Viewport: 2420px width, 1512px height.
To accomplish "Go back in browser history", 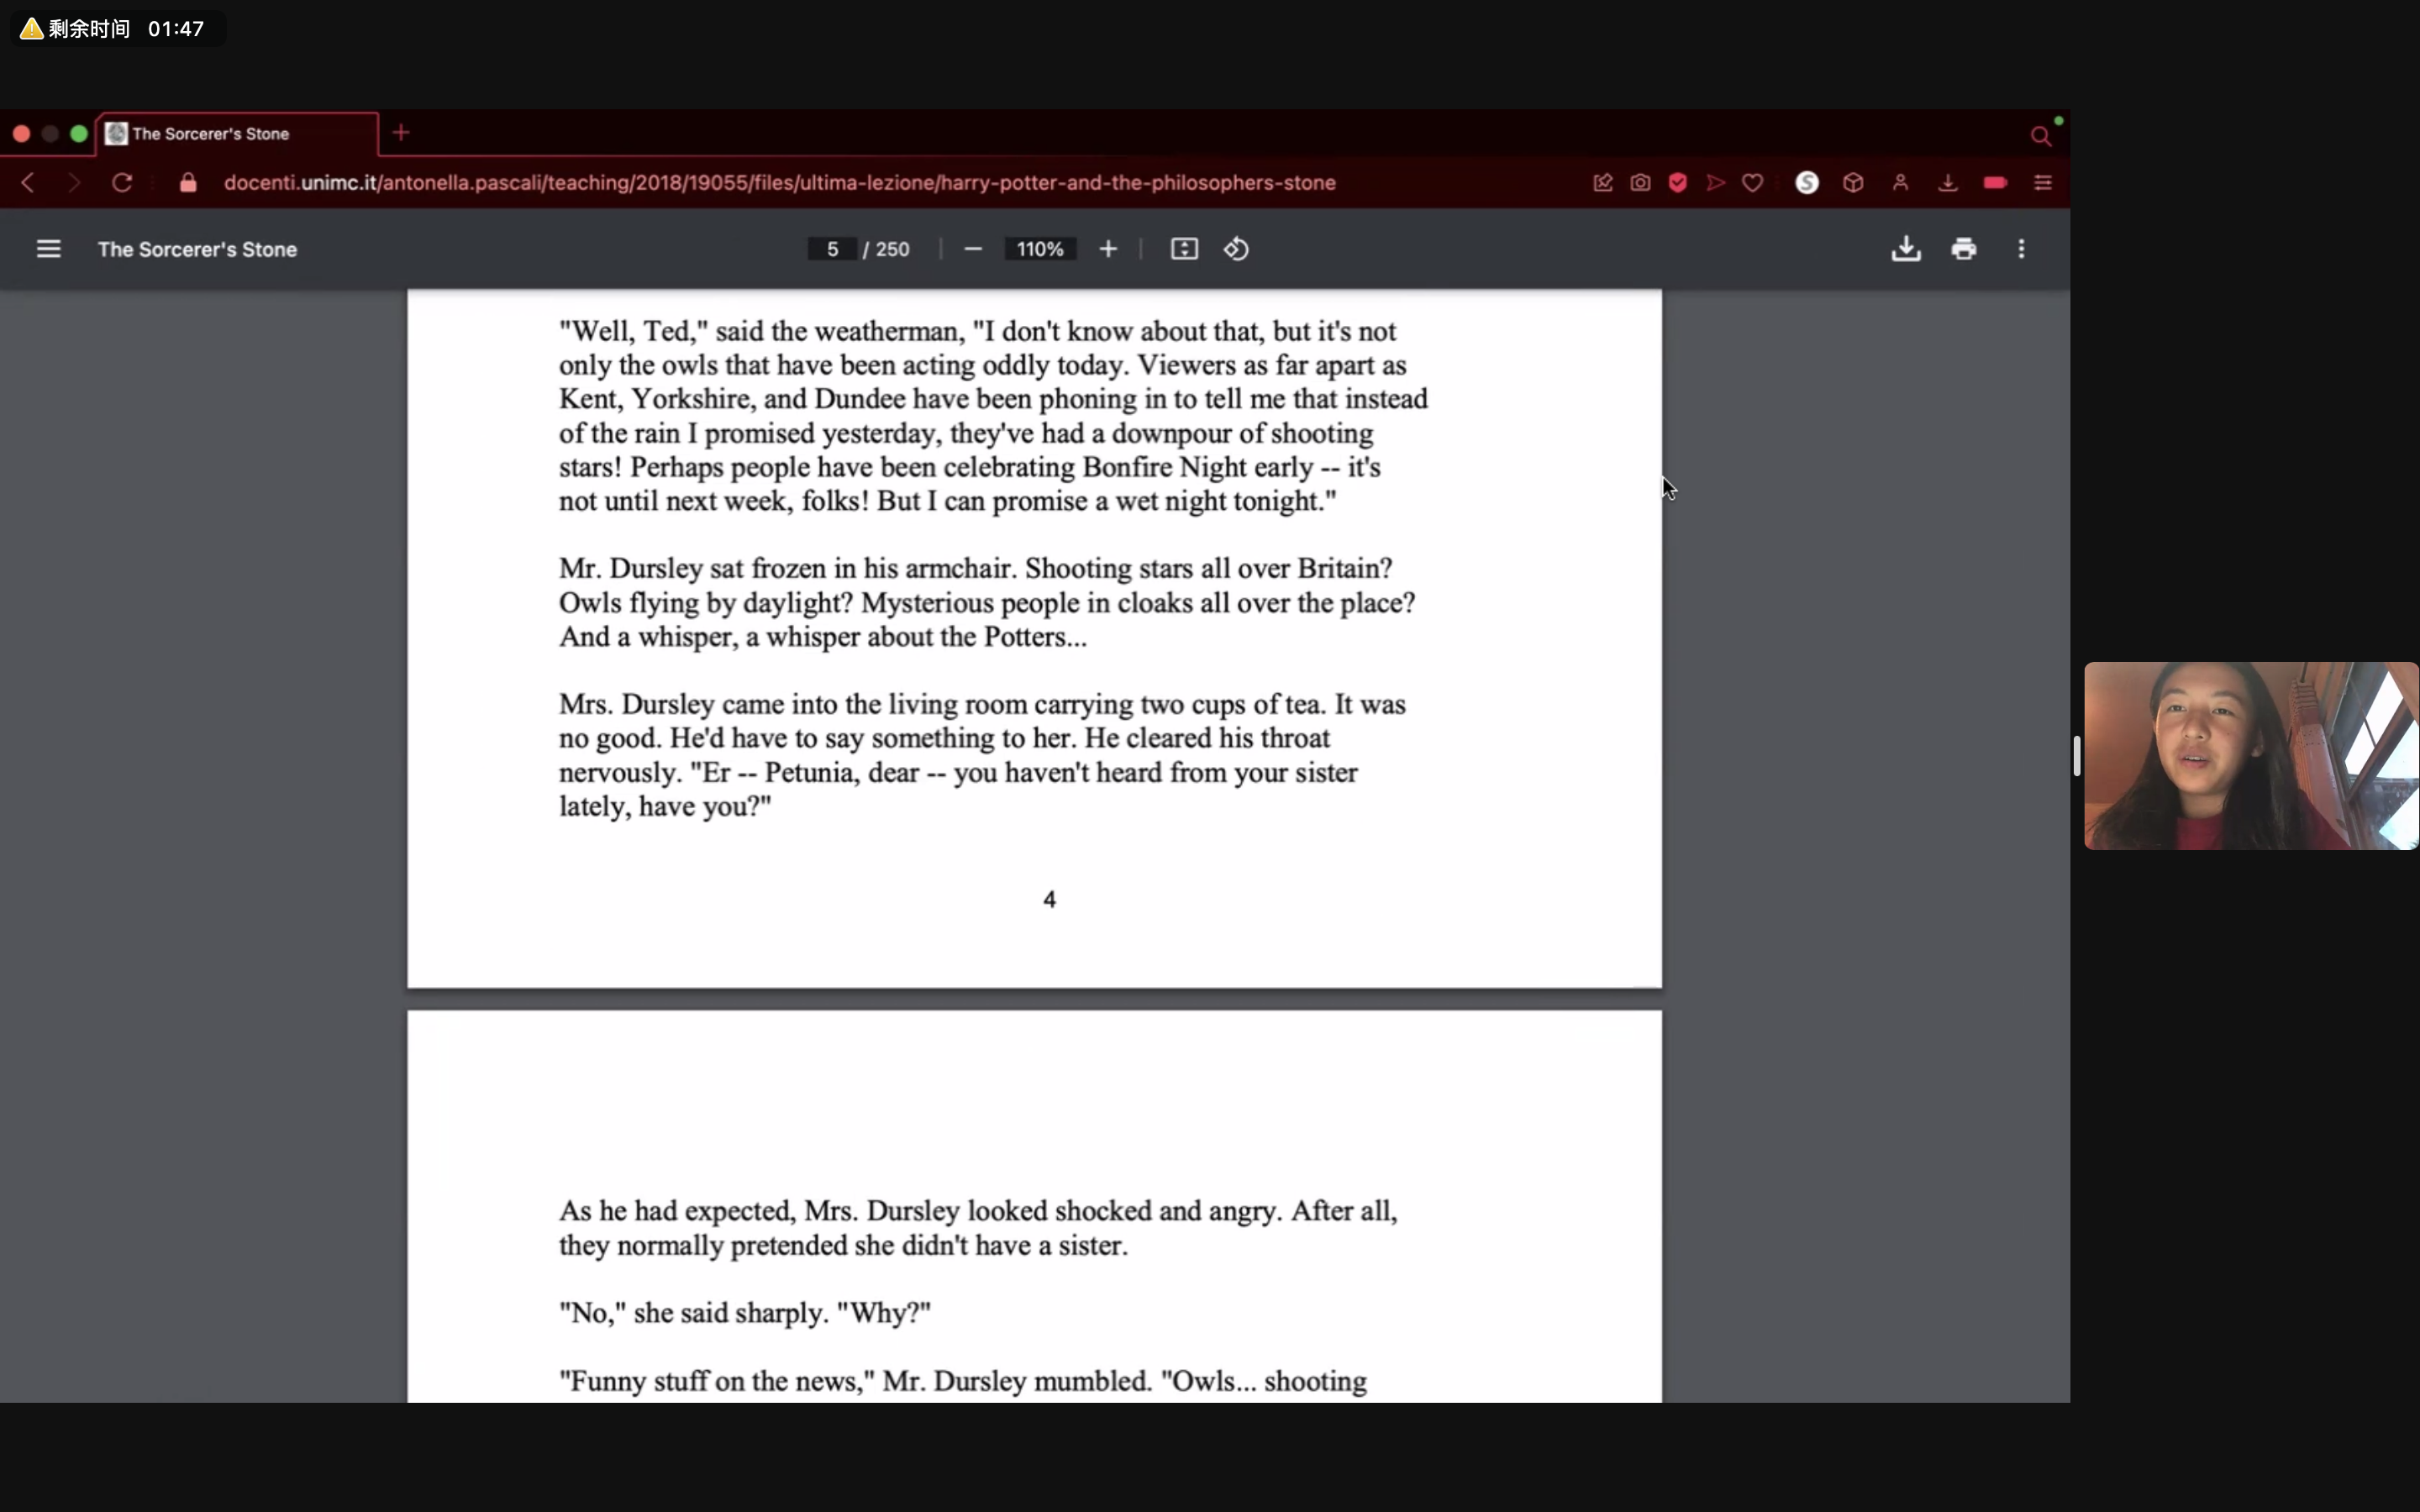I will click(28, 183).
